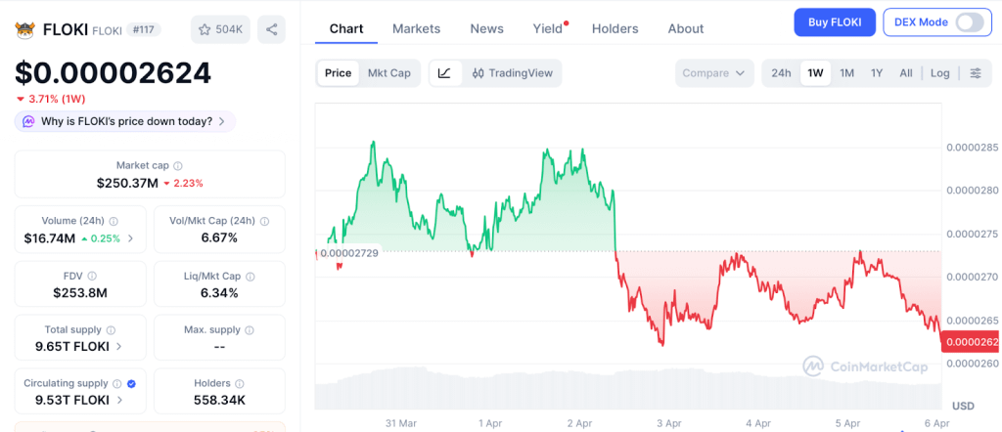Open the Holders tab

tap(615, 28)
